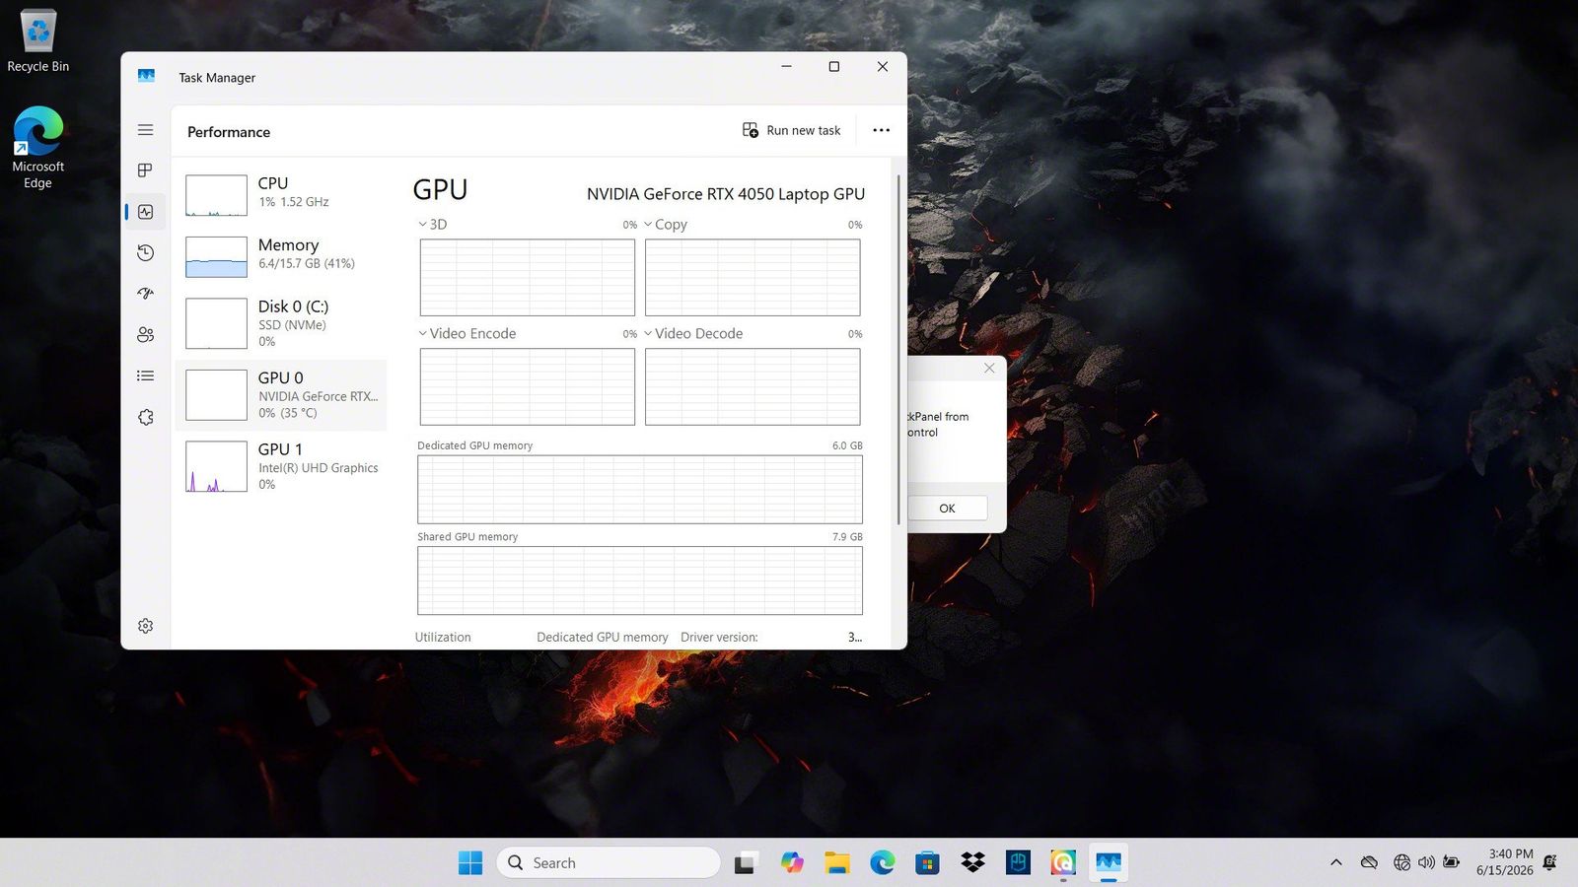1578x887 pixels.
Task: Open the network globe tray icon
Action: click(x=1401, y=862)
